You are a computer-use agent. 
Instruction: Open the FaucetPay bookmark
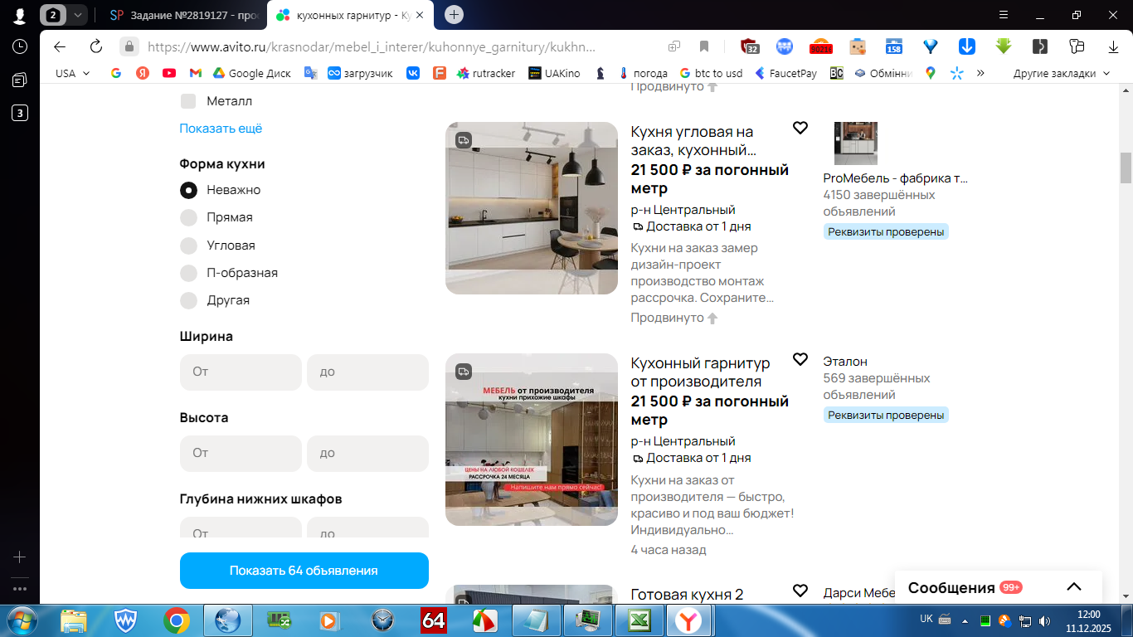pos(785,73)
